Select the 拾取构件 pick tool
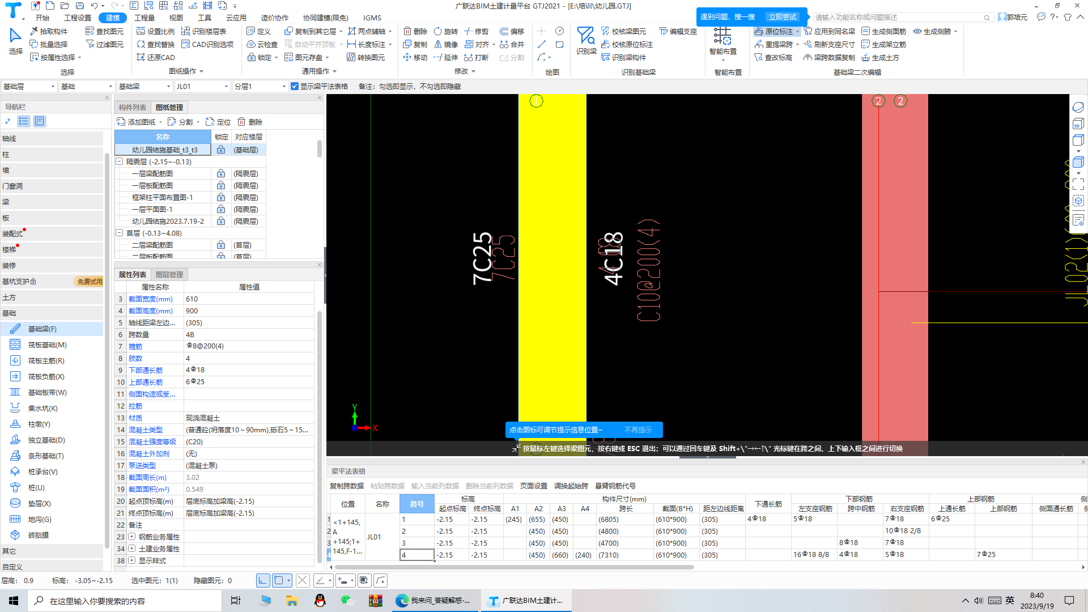 (x=49, y=31)
